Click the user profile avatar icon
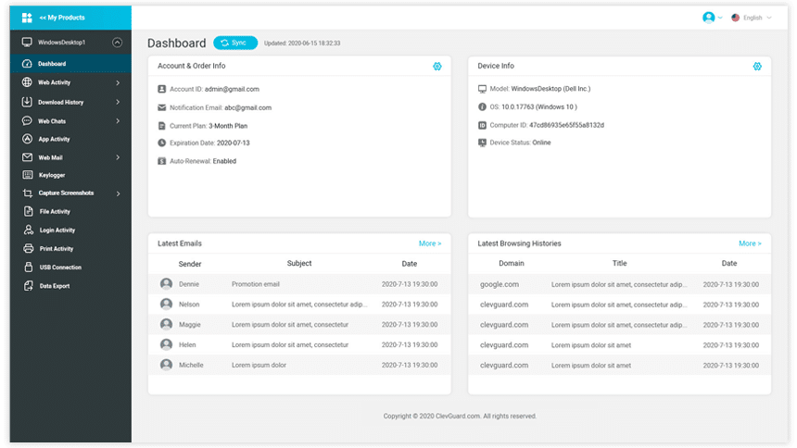 709,18
